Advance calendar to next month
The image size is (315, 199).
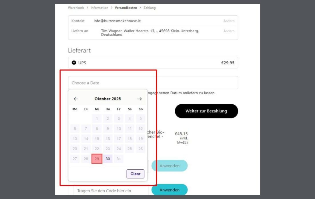click(139, 99)
